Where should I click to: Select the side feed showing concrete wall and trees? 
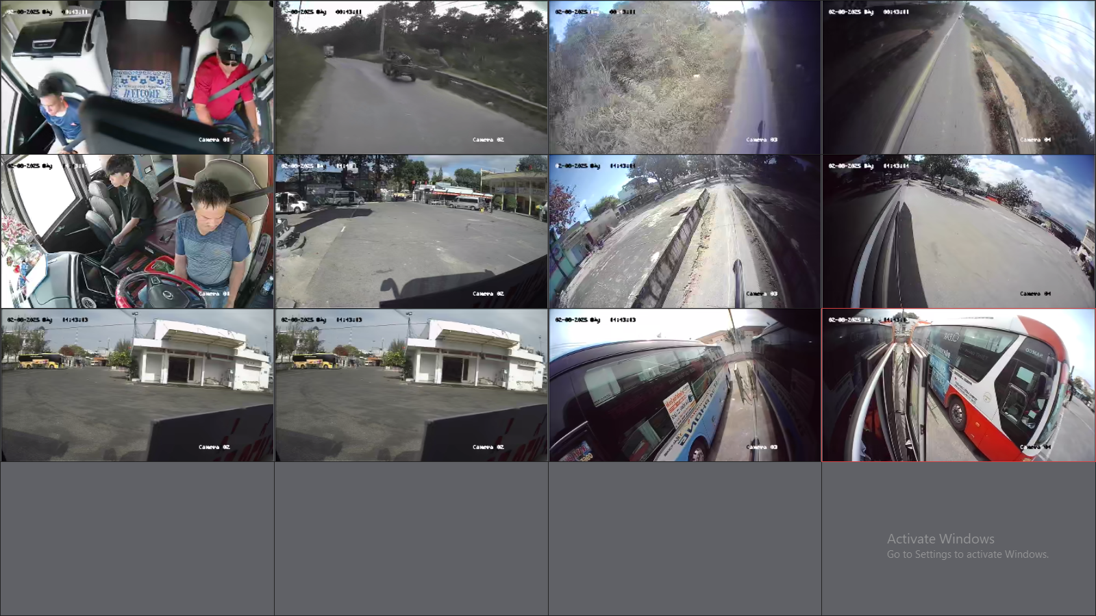click(x=684, y=231)
